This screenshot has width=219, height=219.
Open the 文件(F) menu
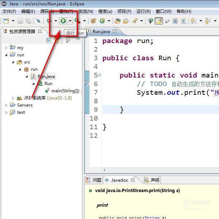[x=9, y=11]
